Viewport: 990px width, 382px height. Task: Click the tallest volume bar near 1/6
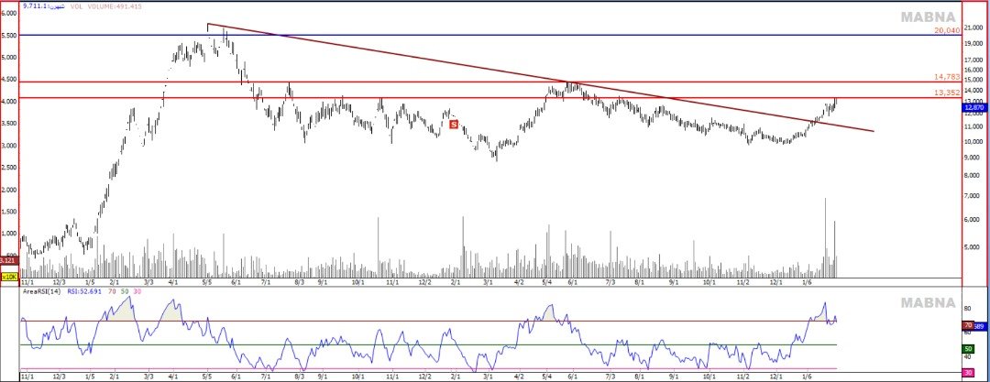pos(825,238)
